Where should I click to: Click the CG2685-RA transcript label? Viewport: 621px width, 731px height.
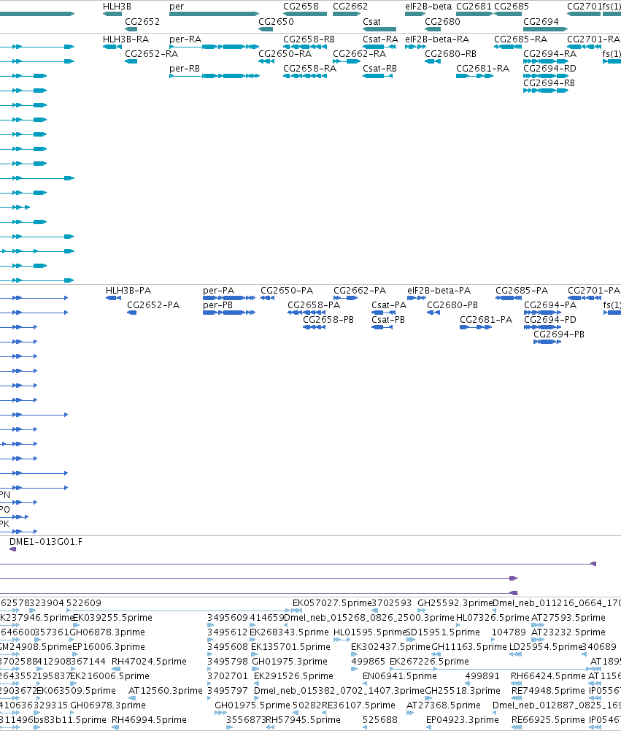tap(520, 39)
